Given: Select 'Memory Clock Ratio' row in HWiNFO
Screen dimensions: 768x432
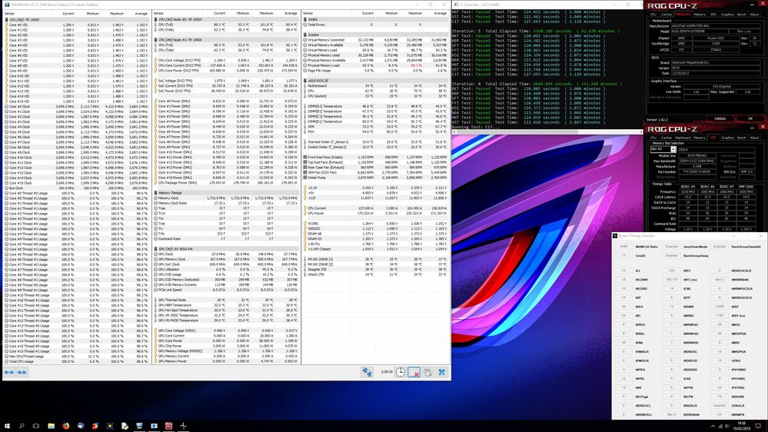Looking at the screenshot, I should tap(226, 203).
